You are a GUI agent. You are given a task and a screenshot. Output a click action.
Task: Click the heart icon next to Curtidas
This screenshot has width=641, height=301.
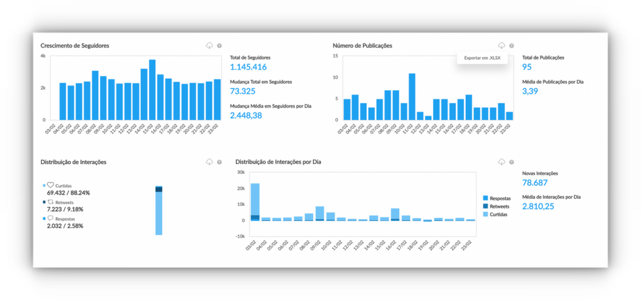(51, 185)
